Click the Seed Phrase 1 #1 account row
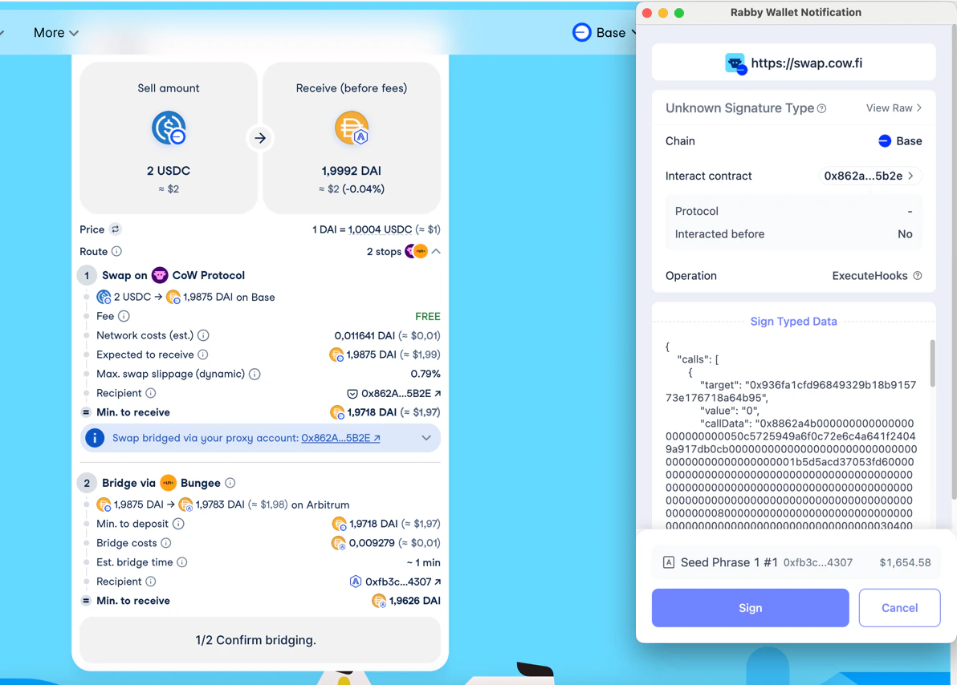957x685 pixels. tap(796, 562)
